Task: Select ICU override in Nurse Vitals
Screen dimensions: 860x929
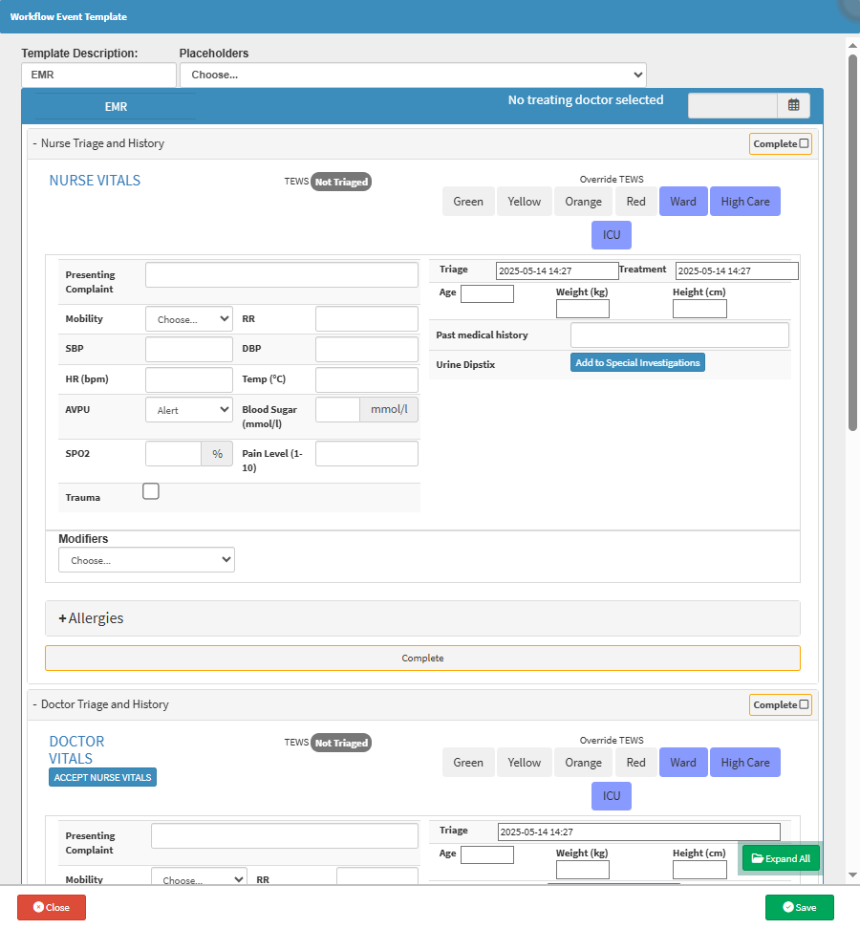Action: tap(612, 235)
